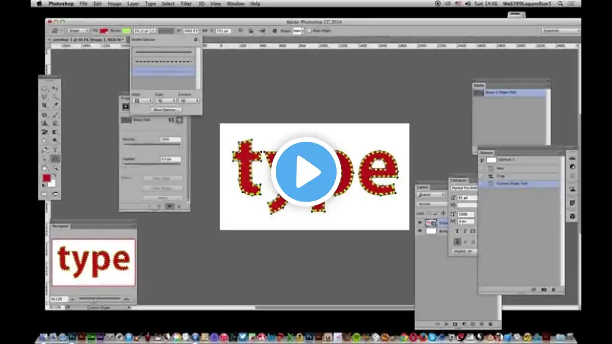Set history brush source to Crop state
Viewport: 612px width, 344px height.
point(482,176)
